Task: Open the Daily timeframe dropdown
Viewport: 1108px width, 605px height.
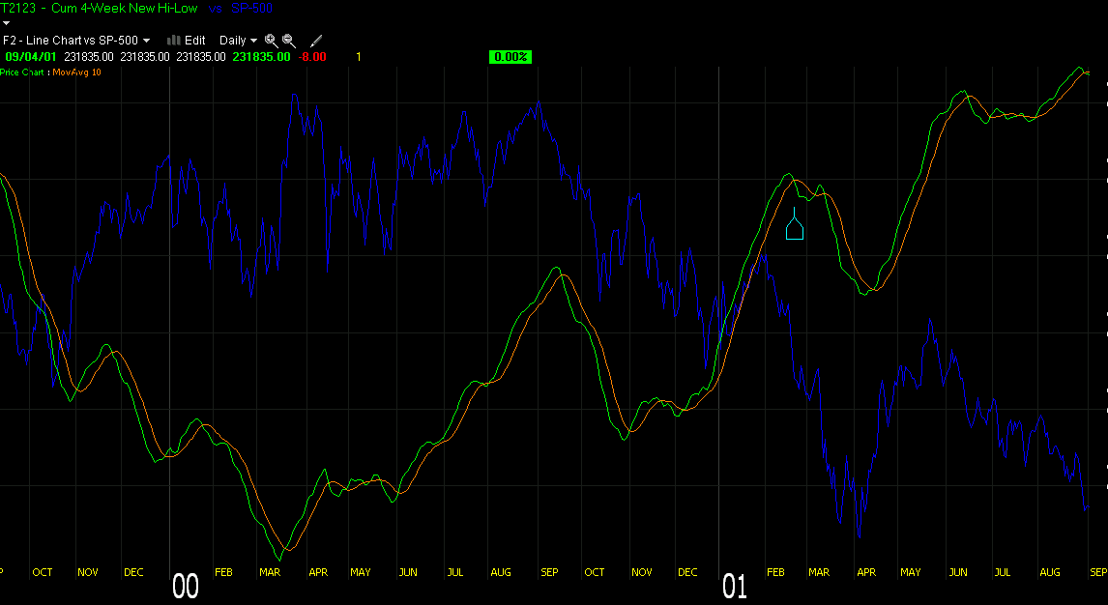Action: coord(238,41)
